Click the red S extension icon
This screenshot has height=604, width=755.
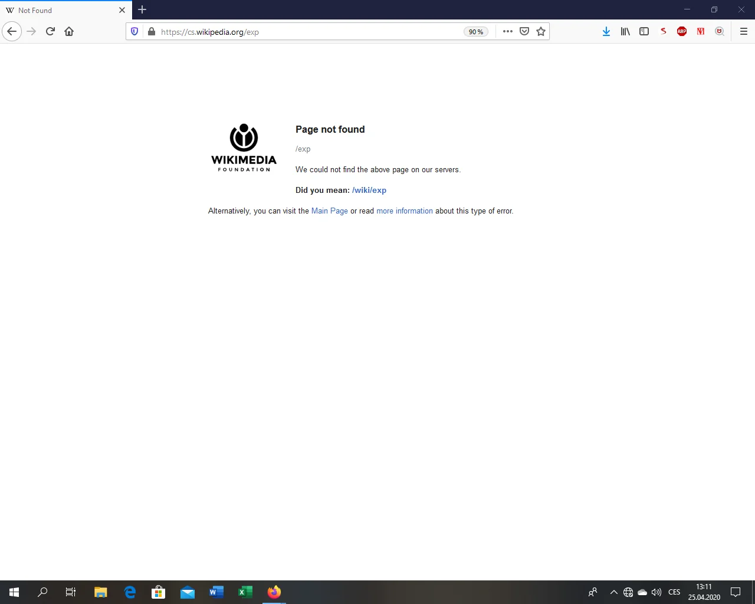(663, 31)
